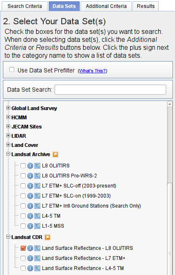This screenshot has width=175, height=275.
Task: Uncheck Land Surface Reflectance - L8 OLI/TIRS
Action: click(x=23, y=248)
